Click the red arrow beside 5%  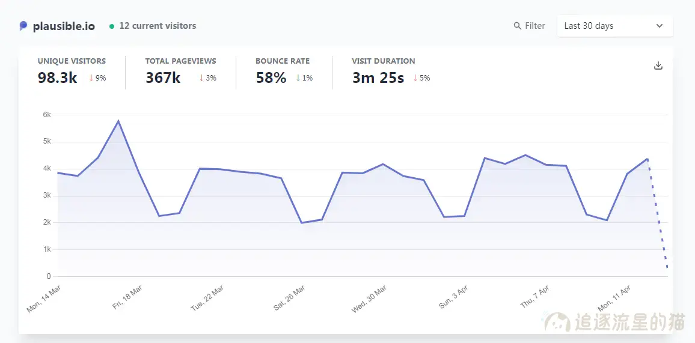415,78
